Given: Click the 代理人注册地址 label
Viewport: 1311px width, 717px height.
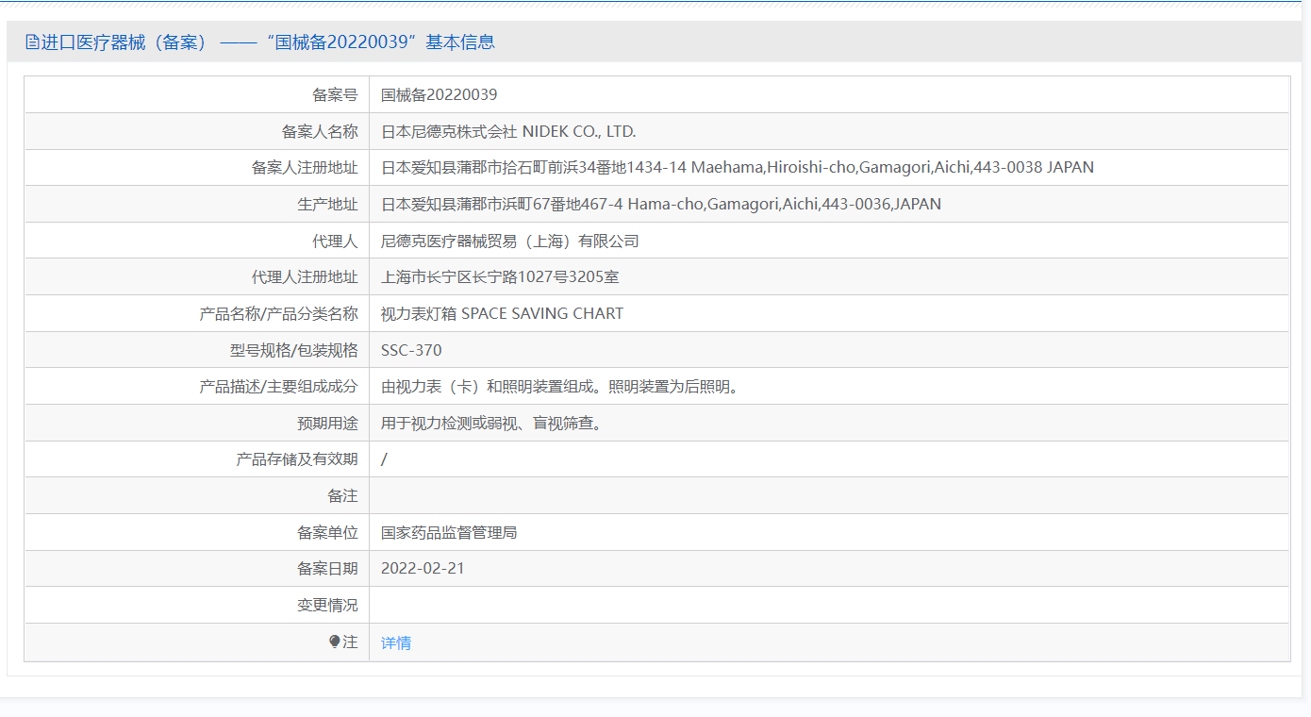Looking at the screenshot, I should coord(305,276).
